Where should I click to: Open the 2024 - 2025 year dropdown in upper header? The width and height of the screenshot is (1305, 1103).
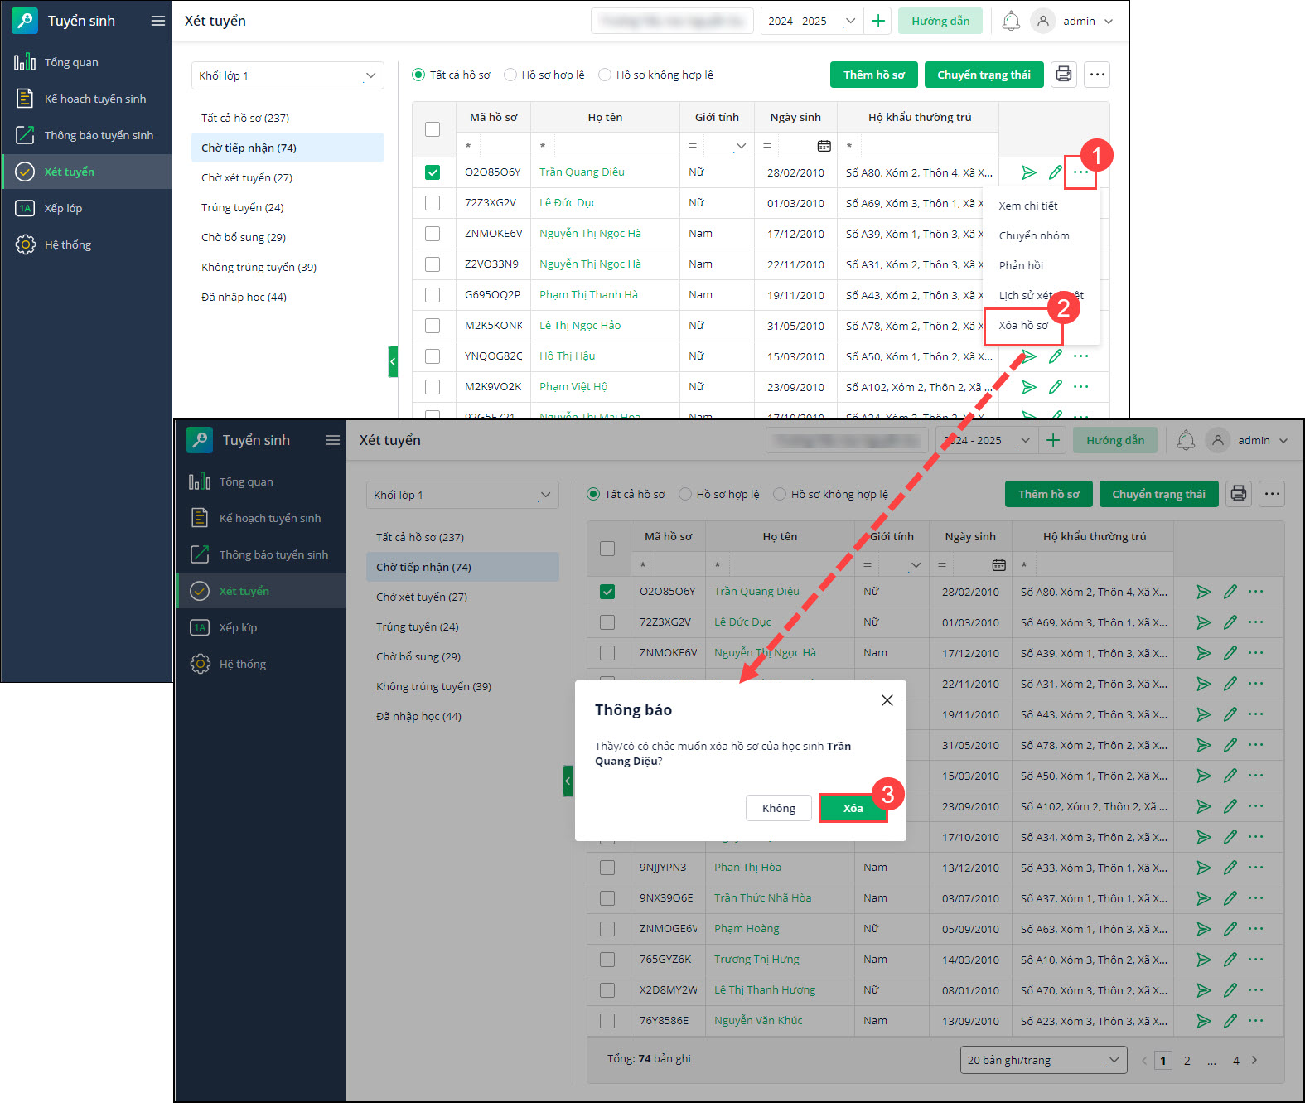click(811, 21)
